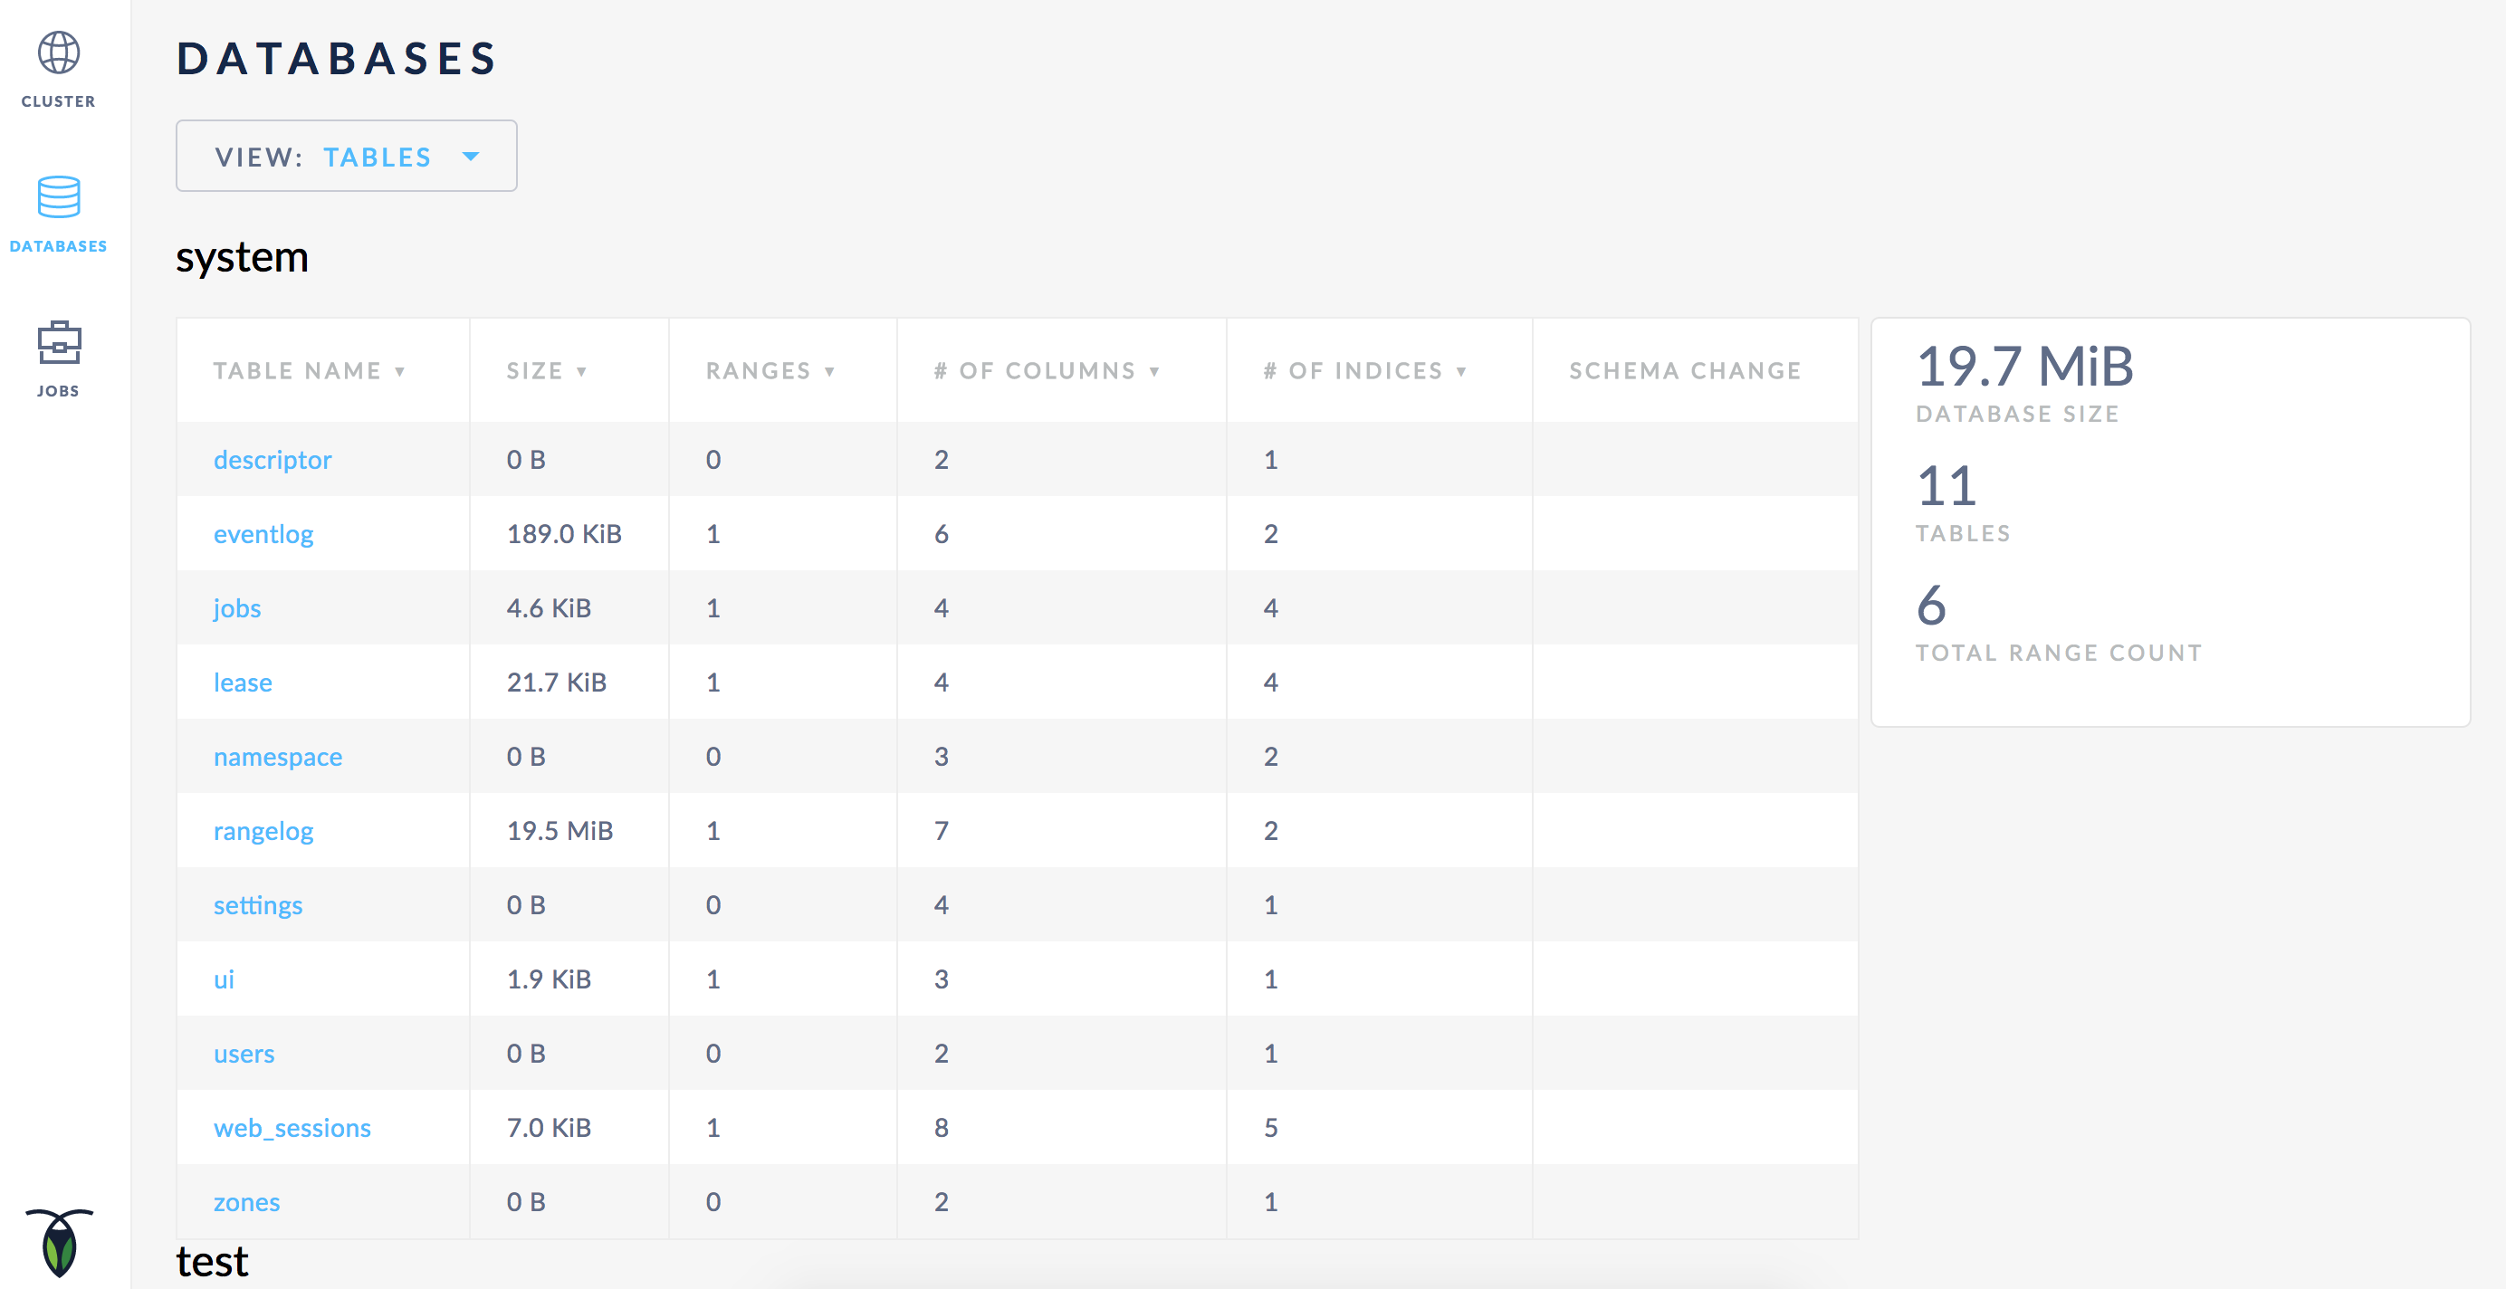Open the zones table details
This screenshot has height=1289, width=2506.
pos(246,1201)
